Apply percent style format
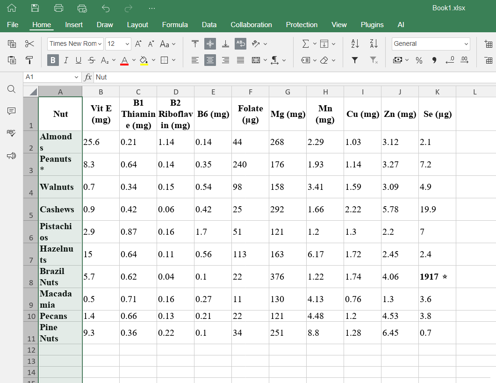This screenshot has height=383, width=496. [419, 60]
